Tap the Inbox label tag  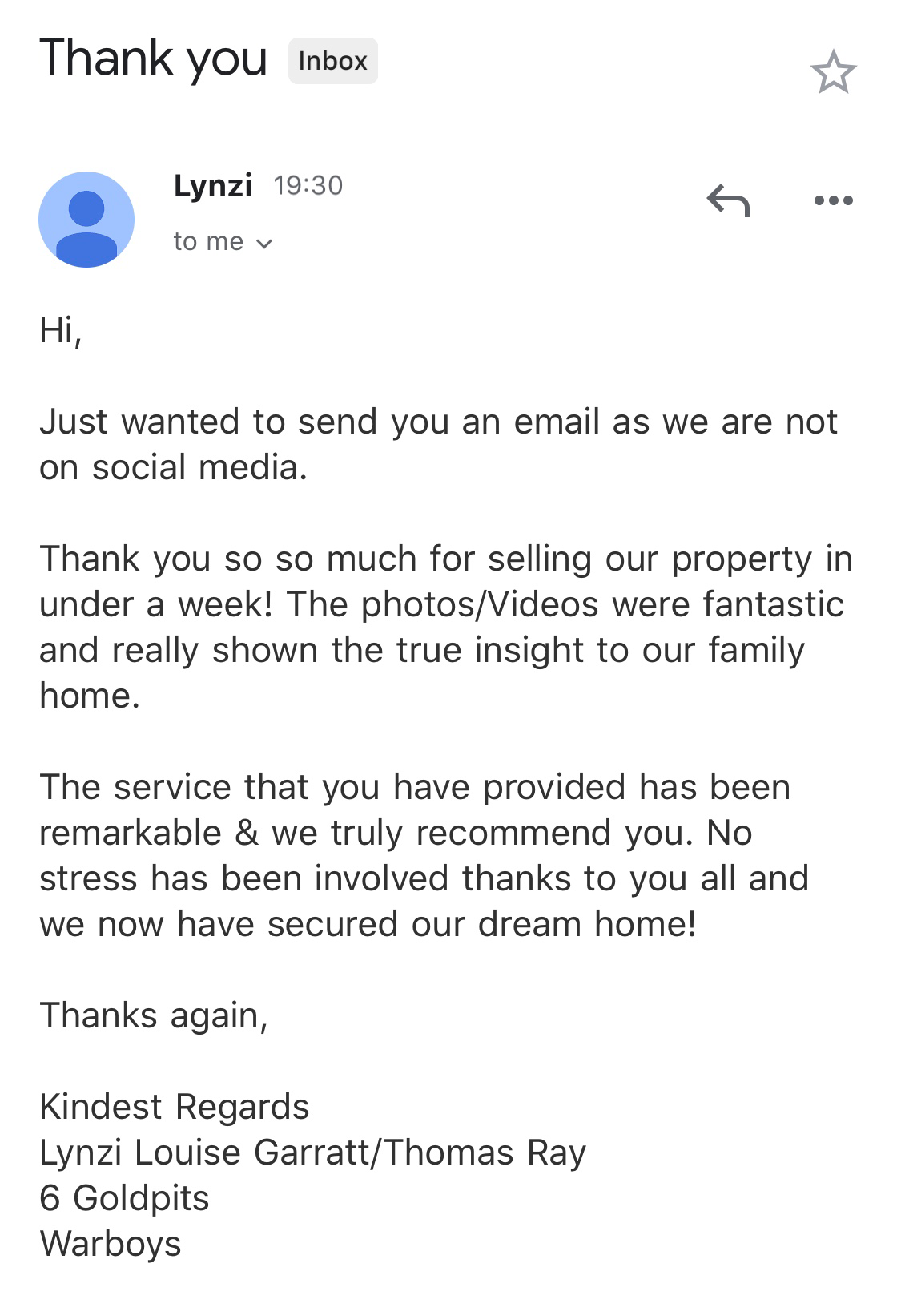[x=332, y=61]
